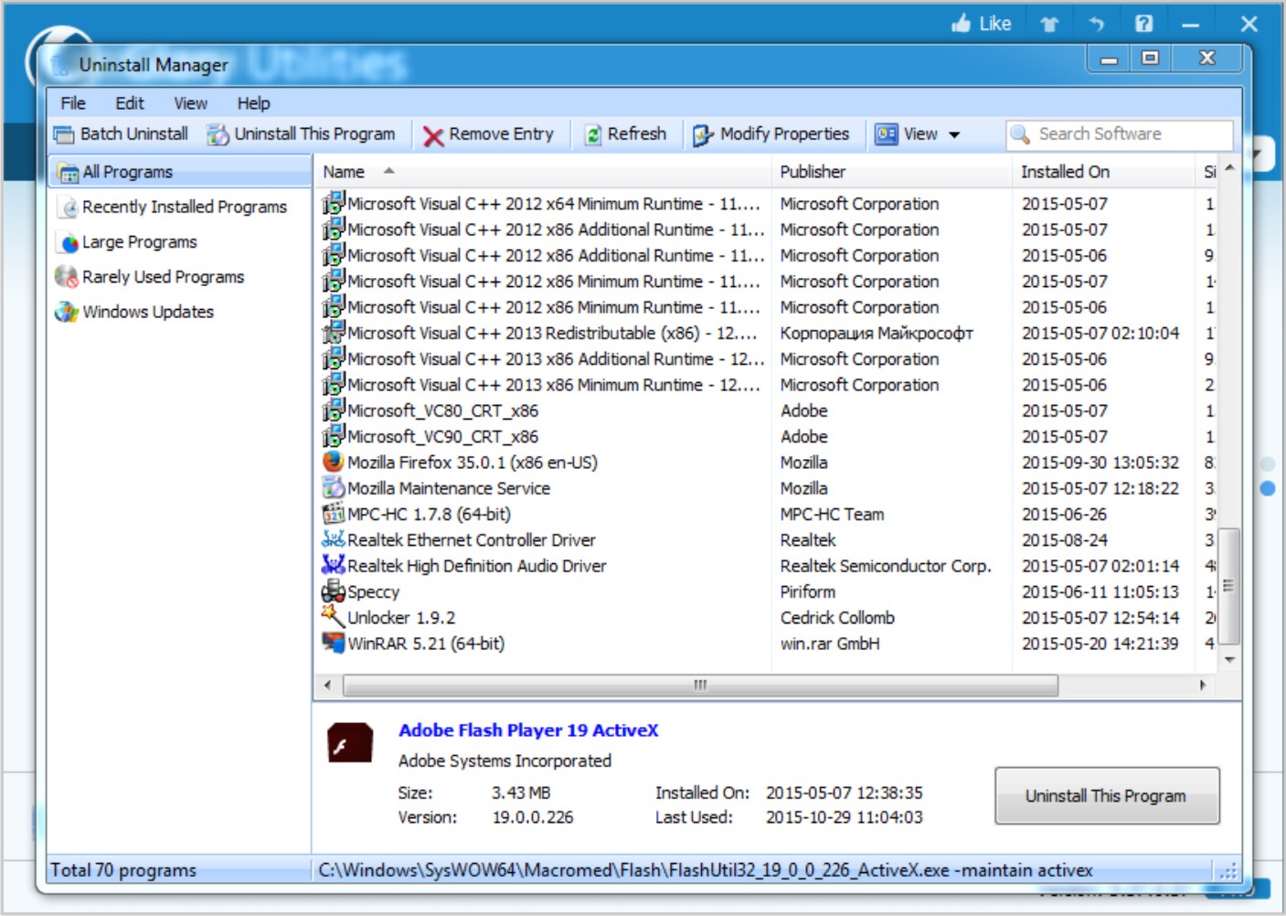Open the File menu
This screenshot has width=1286, height=916.
pos(71,102)
